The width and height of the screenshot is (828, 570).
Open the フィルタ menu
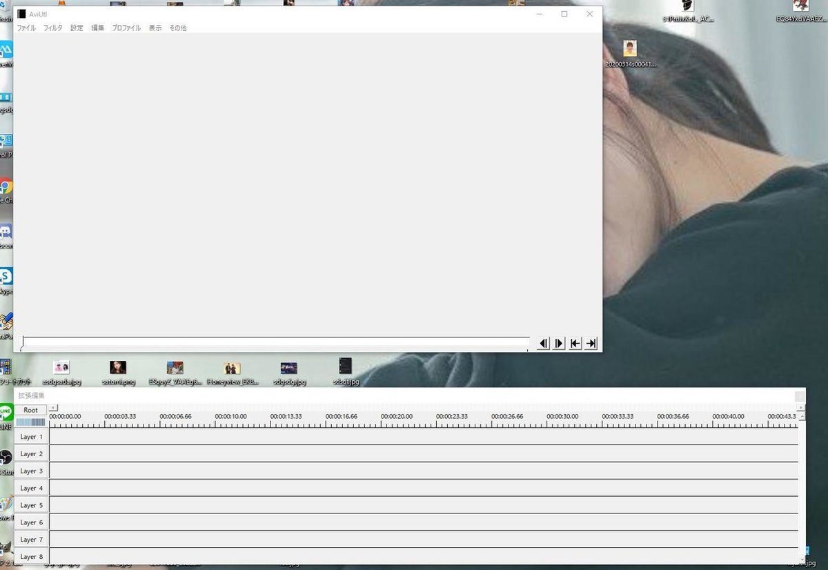(53, 28)
